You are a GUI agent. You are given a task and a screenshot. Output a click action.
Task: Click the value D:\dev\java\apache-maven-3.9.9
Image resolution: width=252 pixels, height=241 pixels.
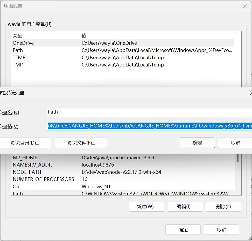point(118,157)
